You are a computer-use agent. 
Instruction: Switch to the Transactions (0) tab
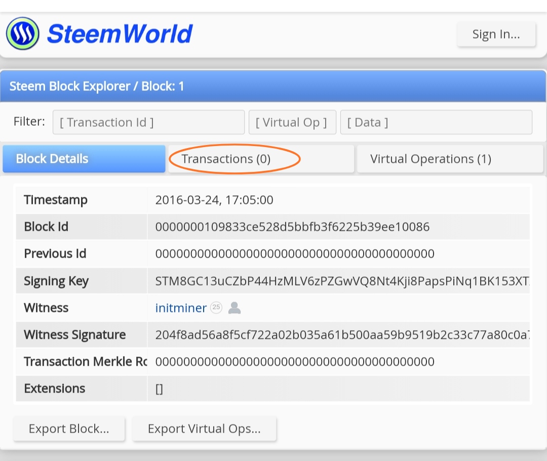[x=261, y=159]
